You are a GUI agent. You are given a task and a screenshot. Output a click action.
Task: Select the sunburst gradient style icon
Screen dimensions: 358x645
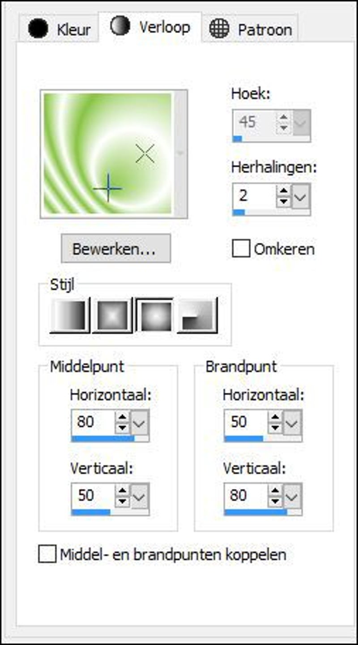click(x=155, y=316)
